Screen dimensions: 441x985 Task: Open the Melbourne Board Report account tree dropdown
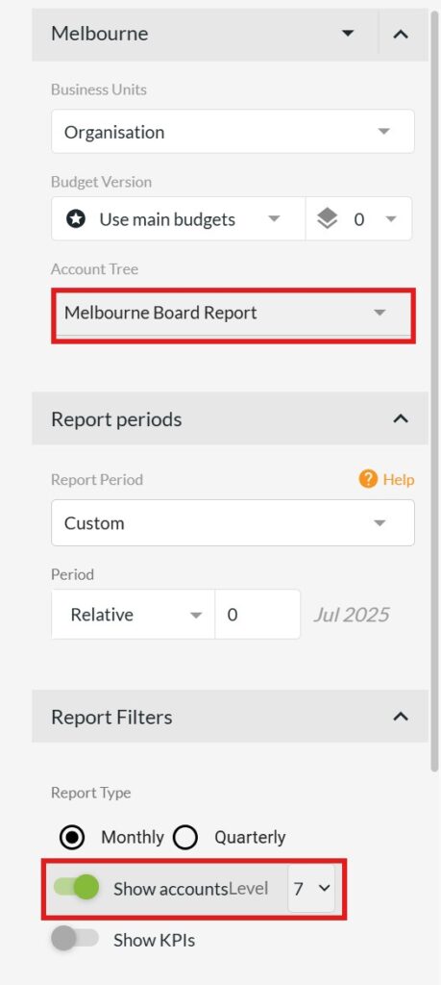coord(233,314)
